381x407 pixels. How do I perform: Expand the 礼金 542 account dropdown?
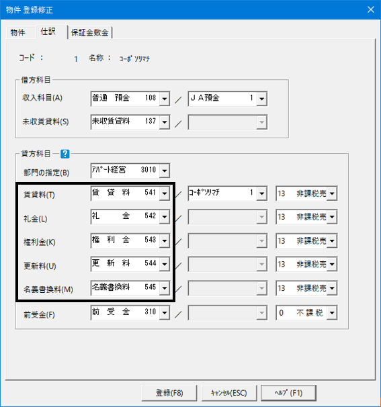tap(165, 217)
